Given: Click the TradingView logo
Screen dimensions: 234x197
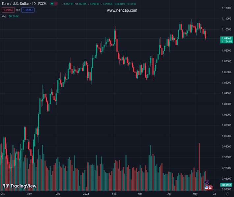Looking at the screenshot, I should pyautogui.click(x=19, y=186).
